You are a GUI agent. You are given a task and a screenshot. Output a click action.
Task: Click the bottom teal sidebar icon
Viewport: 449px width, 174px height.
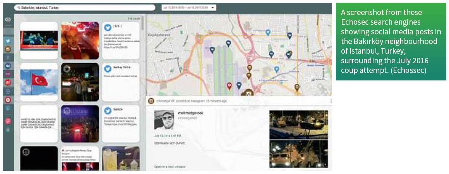[x=8, y=130]
